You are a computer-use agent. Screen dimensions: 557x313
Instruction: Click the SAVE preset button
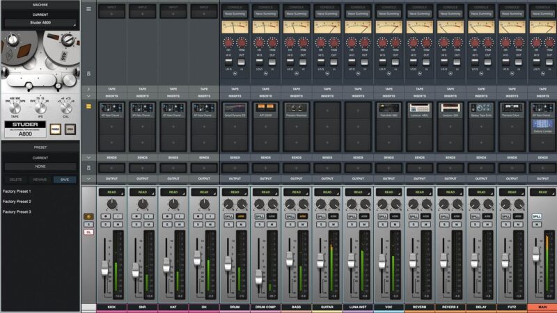coord(65,179)
